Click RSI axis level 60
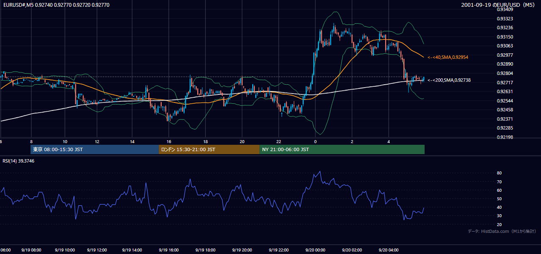541x254 pixels. tap(499, 190)
